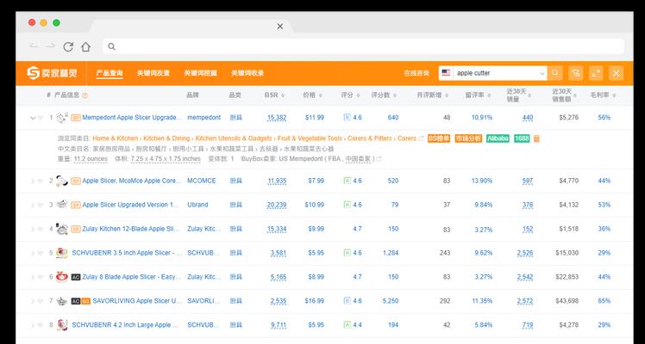Click the orange search magnifier button
645x344 pixels.
[x=555, y=73]
